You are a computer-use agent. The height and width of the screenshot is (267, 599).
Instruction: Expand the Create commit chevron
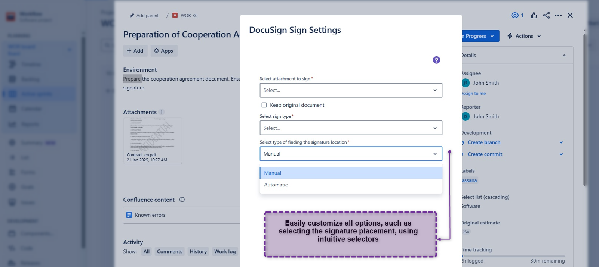(x=561, y=154)
